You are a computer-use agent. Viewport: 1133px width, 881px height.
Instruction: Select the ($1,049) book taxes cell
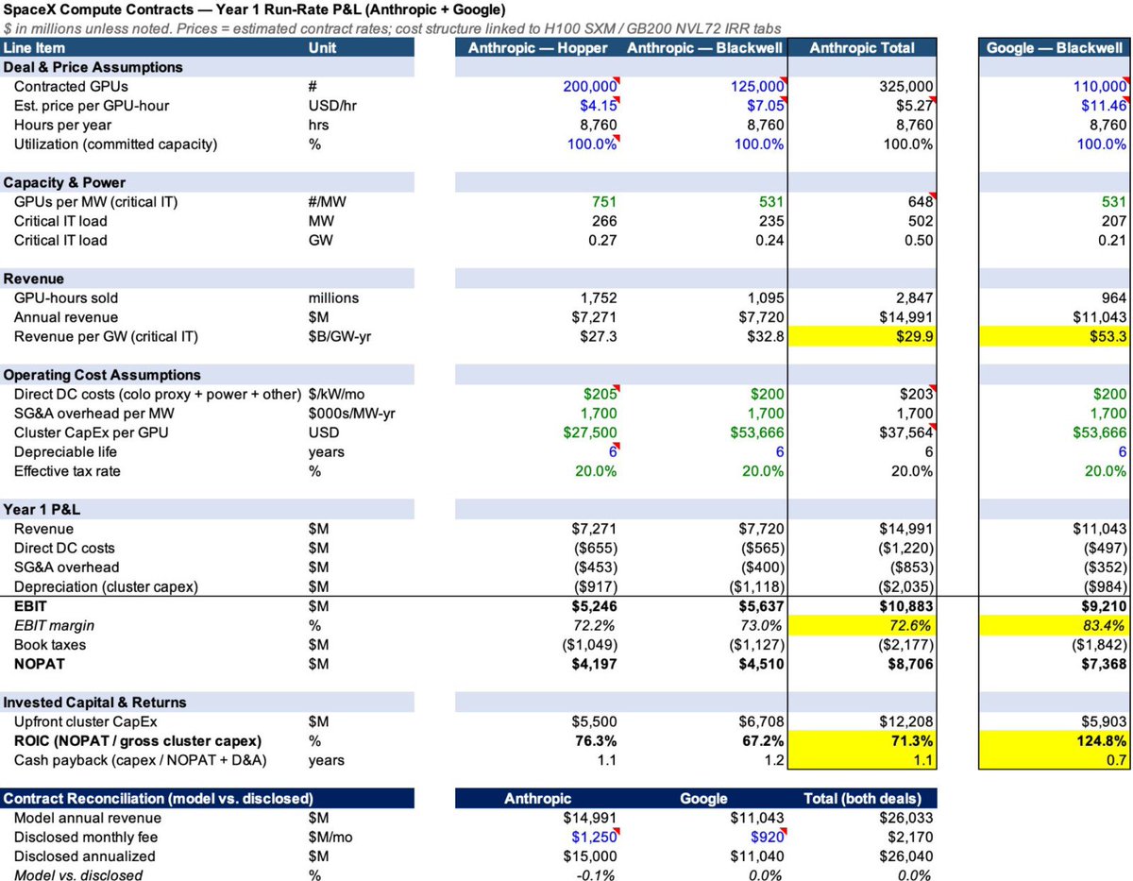coord(591,645)
